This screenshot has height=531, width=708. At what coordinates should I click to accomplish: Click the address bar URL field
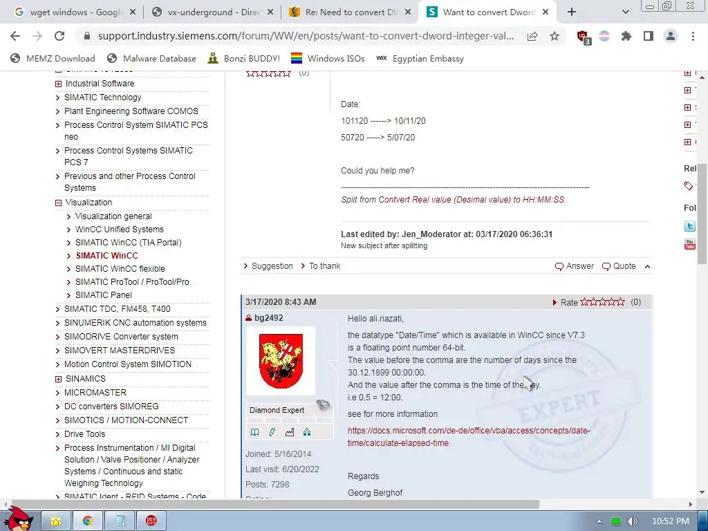pyautogui.click(x=306, y=36)
